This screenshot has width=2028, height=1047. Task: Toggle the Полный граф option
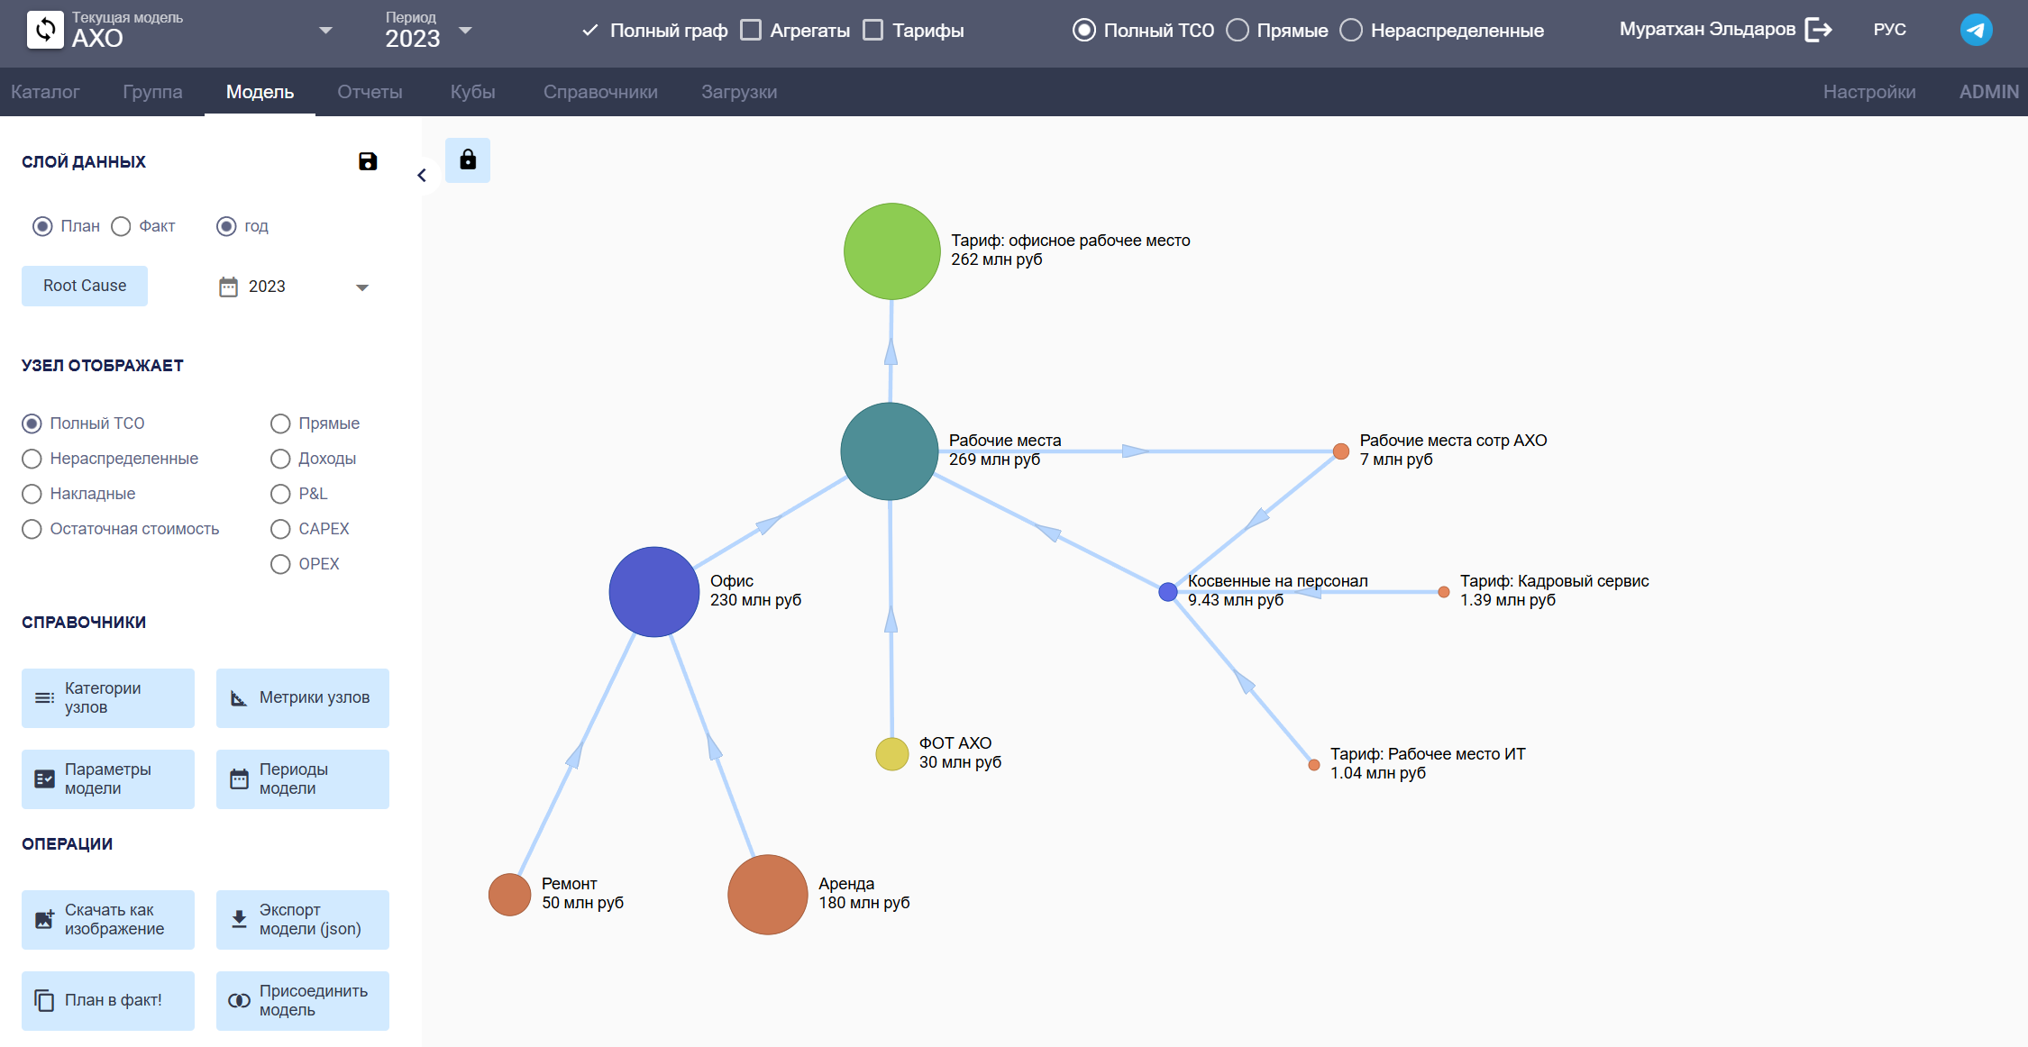(x=655, y=30)
